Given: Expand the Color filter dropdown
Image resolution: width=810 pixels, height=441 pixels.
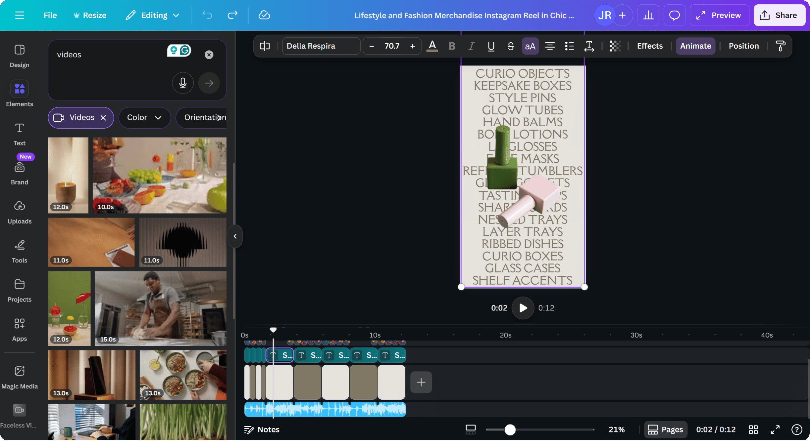Looking at the screenshot, I should [144, 117].
